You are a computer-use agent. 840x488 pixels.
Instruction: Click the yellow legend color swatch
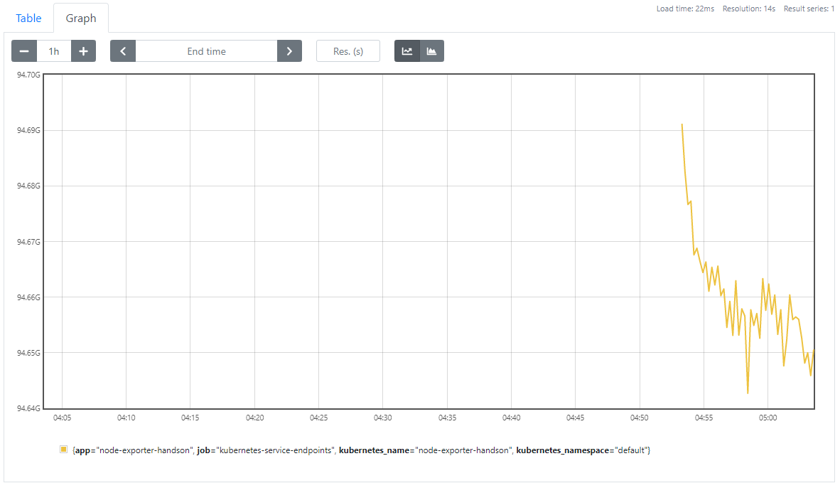[x=63, y=450]
